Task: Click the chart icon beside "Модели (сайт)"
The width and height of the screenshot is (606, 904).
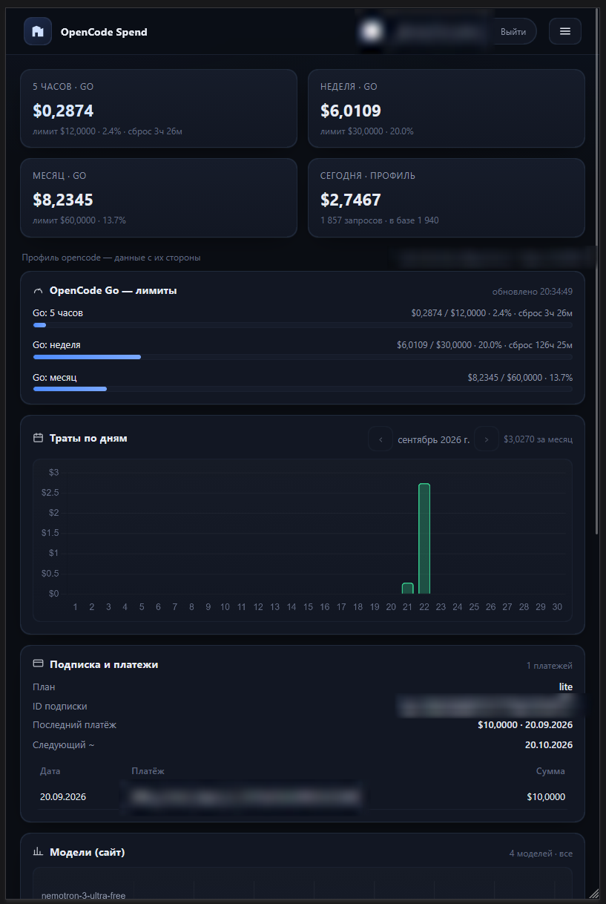Action: pos(39,852)
